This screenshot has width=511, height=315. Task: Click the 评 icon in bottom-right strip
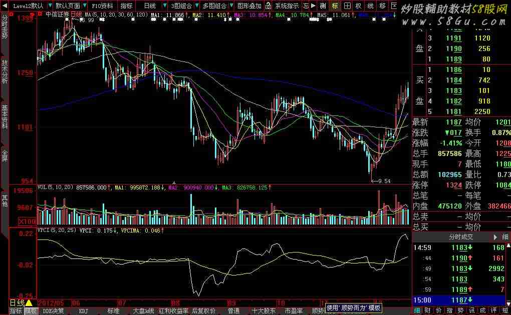point(494,311)
